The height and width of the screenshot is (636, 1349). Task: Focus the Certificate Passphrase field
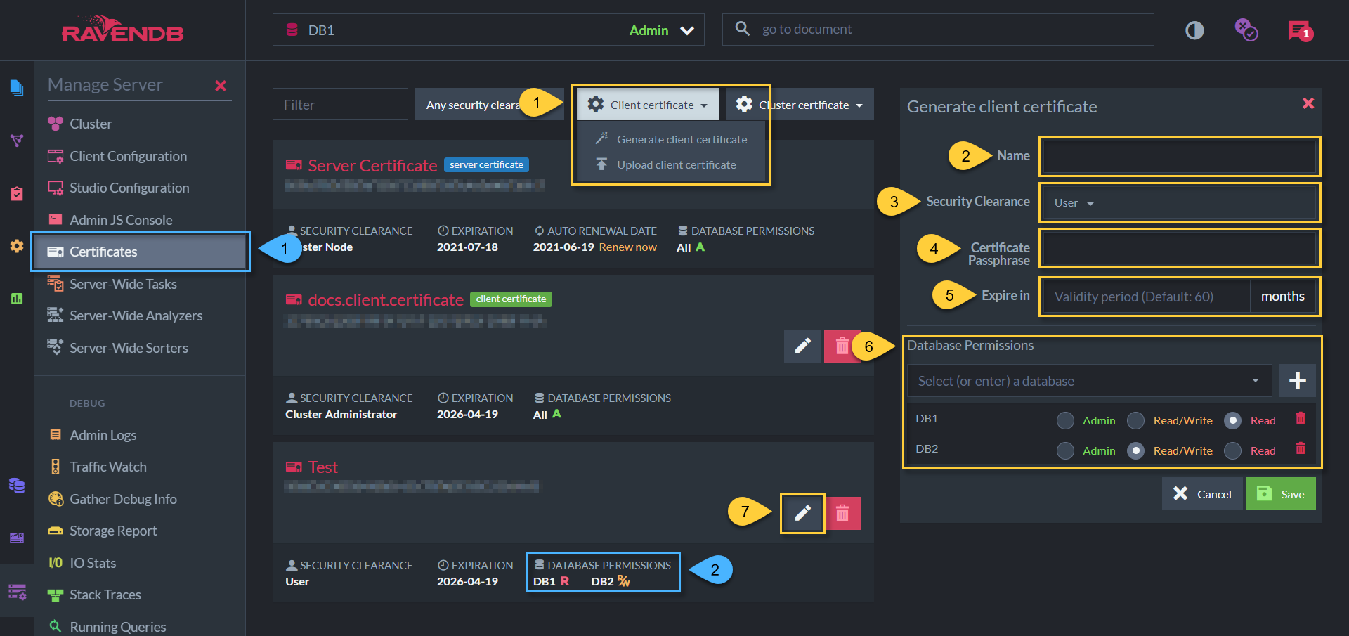(1179, 248)
